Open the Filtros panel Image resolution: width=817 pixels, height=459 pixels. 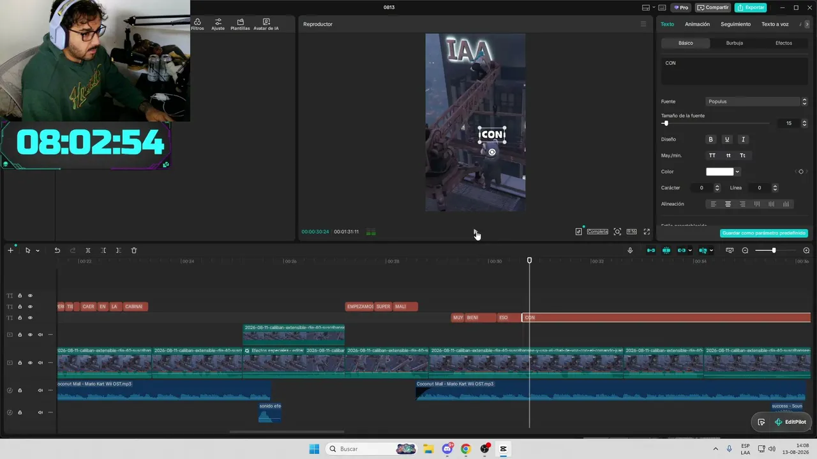tap(197, 24)
